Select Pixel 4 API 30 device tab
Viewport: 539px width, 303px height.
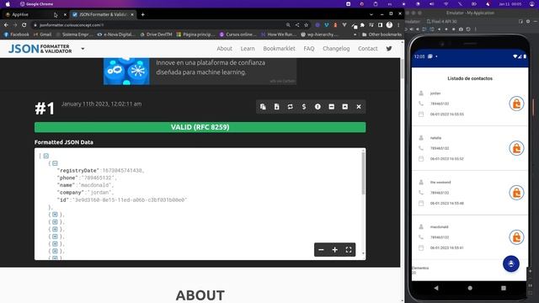441,21
